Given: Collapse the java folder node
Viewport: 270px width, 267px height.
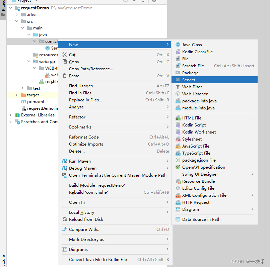Looking at the screenshot, I should (x=28, y=35).
